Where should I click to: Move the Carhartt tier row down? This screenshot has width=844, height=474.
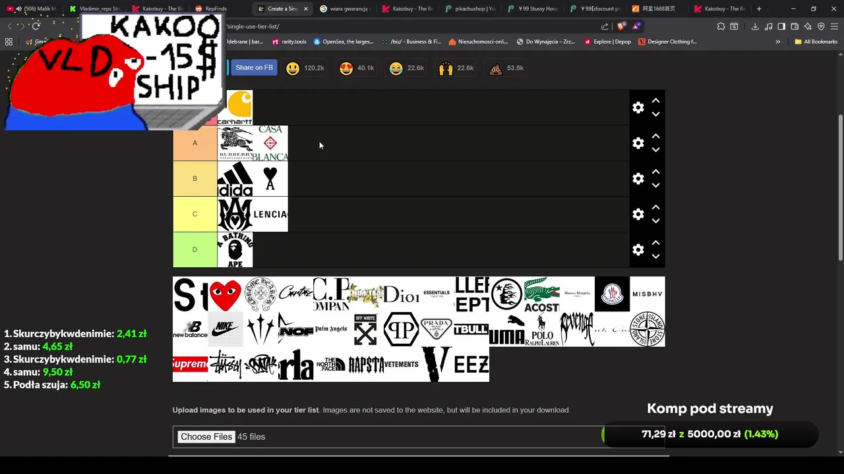tap(655, 115)
